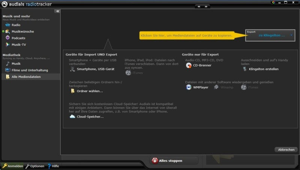This screenshot has height=170, width=300.
Task: Click the Filme und Unterhaltung screen icon
Action: [x=7, y=70]
